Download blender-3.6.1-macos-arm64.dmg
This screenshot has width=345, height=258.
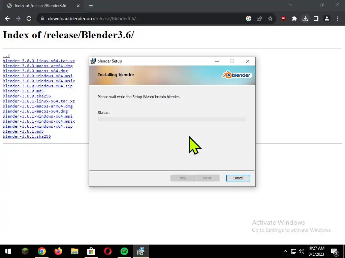coord(38,106)
